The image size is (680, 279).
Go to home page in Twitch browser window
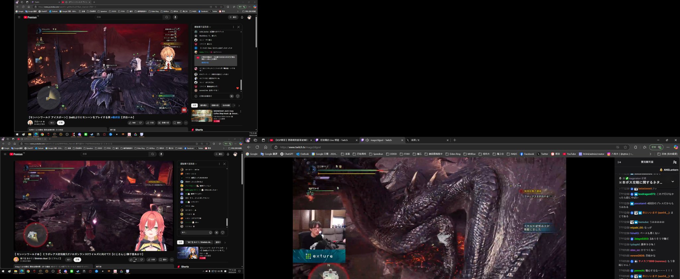point(266,147)
